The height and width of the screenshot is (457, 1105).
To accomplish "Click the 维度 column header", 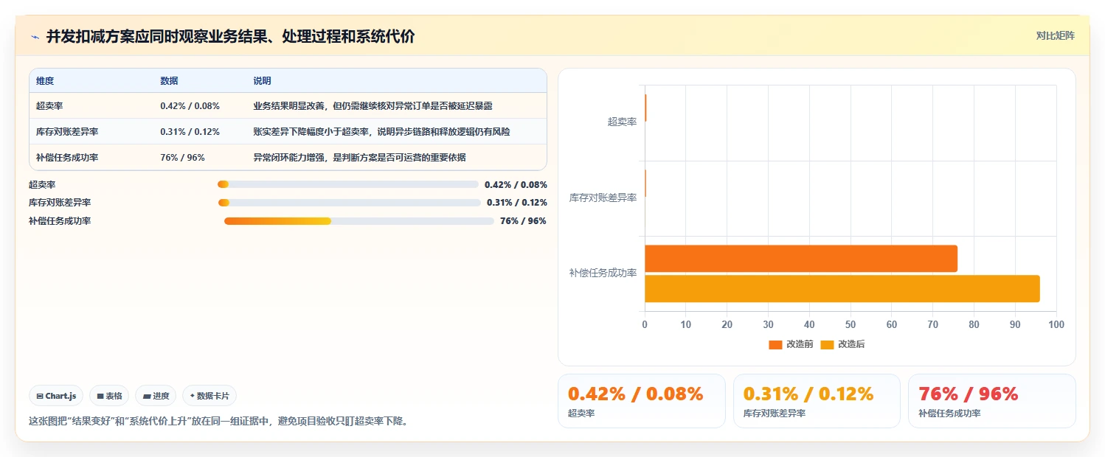I will point(45,81).
